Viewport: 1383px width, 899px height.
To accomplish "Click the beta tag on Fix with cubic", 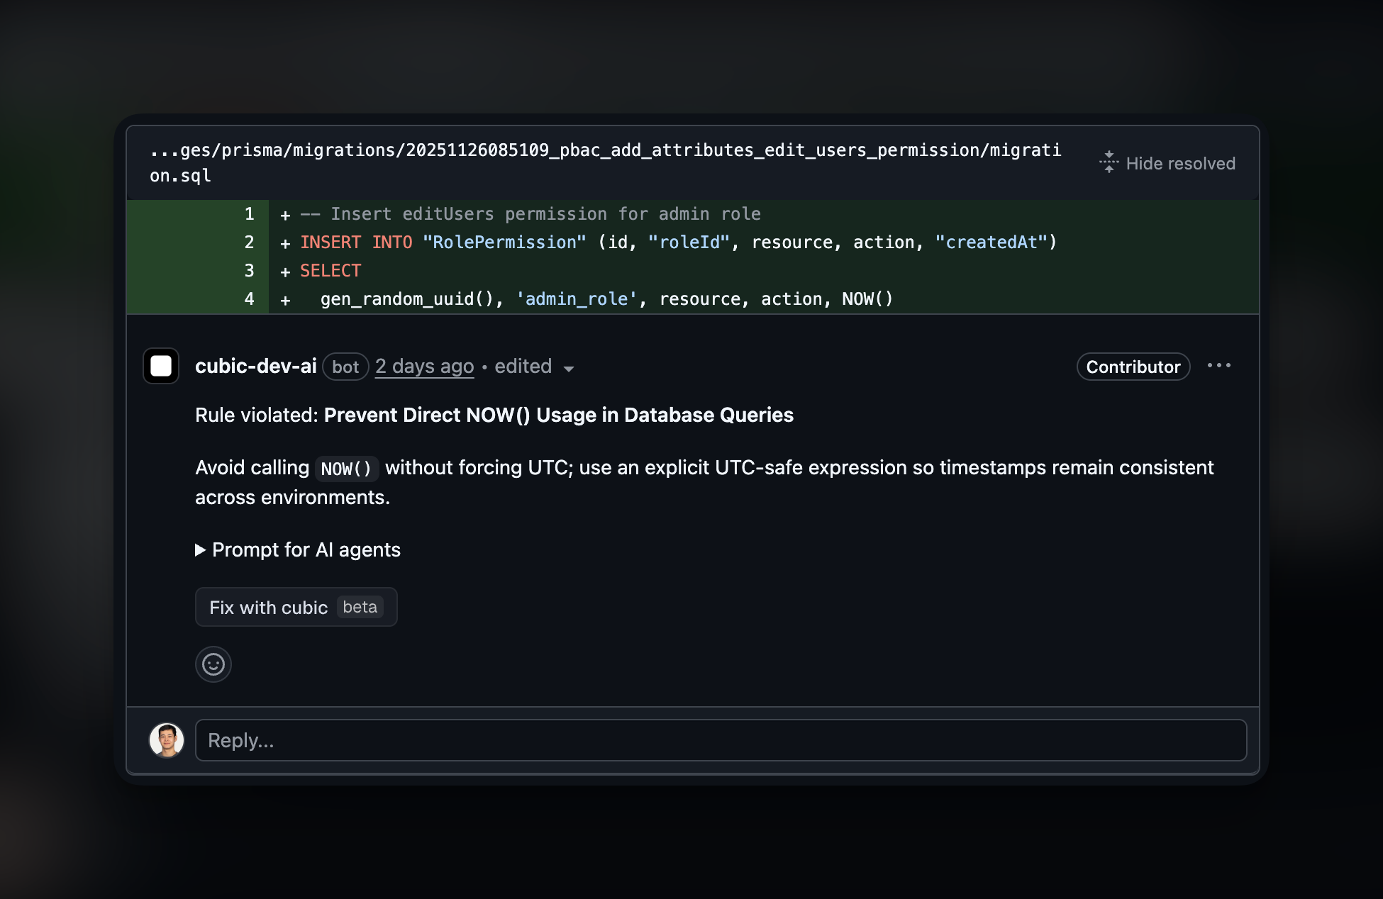I will (x=361, y=607).
